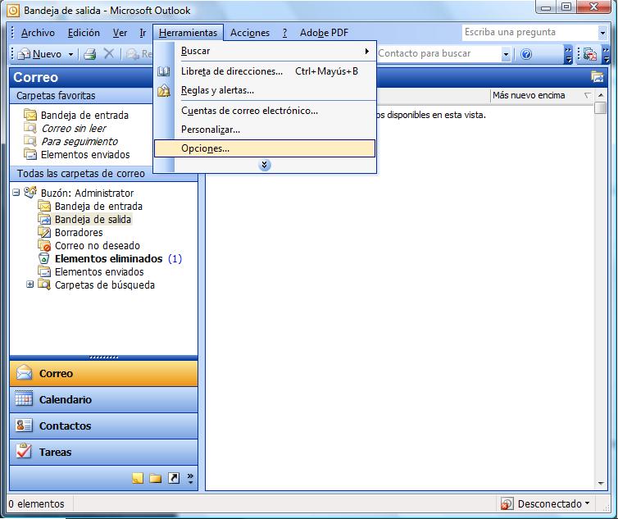
Task: Select Reglas y alertas... menu entry
Action: coord(265,90)
